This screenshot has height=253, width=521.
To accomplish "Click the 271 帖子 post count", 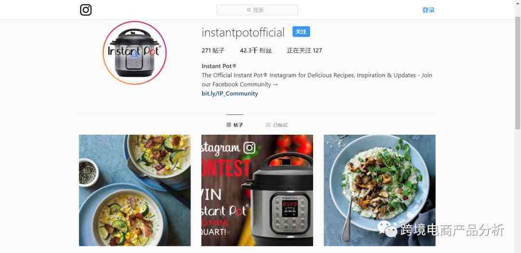I will coord(213,51).
